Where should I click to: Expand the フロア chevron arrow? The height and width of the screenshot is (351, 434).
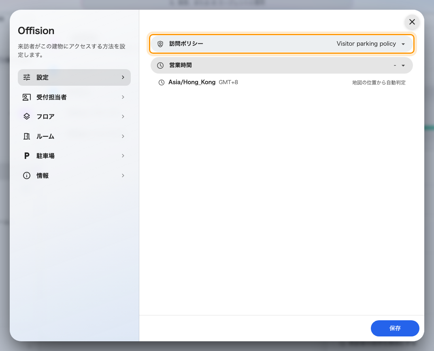(123, 116)
